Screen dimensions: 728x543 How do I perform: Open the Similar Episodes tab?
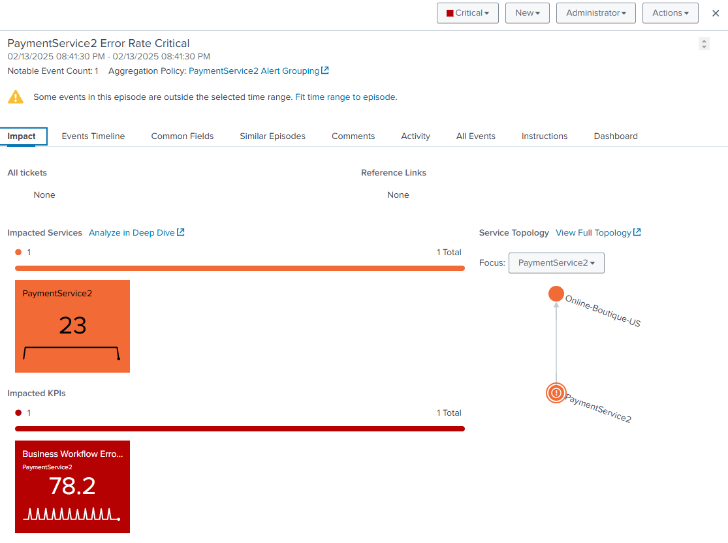[x=272, y=136]
